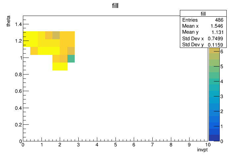The width and height of the screenshot is (231, 157).
Task: Click the theta axis tick label 0.6
Action: point(18,91)
